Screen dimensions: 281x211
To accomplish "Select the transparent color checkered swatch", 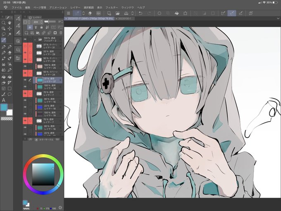I will tap(7, 118).
